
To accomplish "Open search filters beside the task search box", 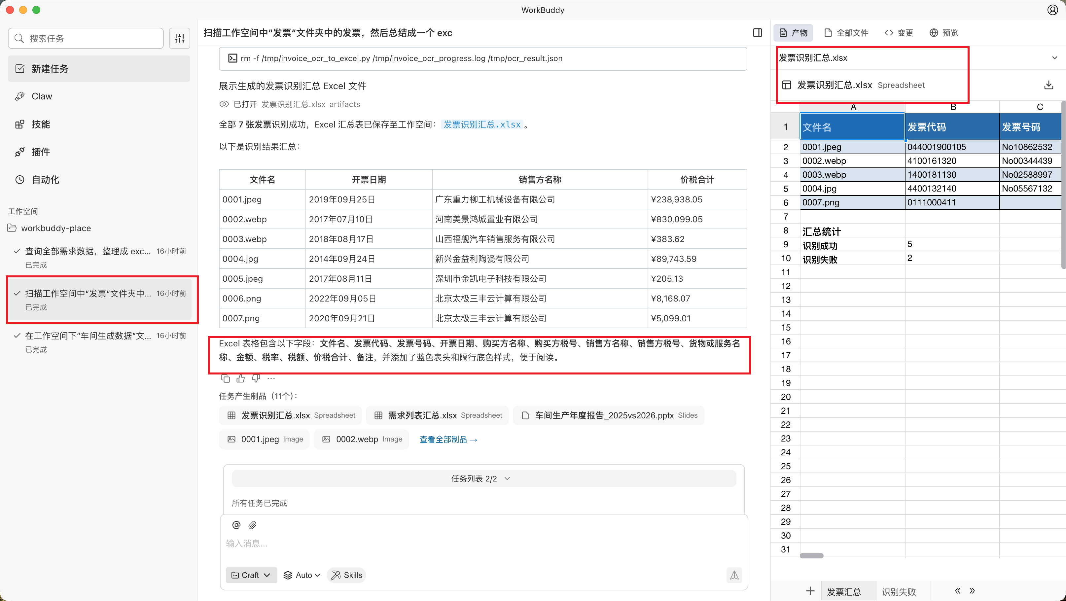I will point(180,38).
